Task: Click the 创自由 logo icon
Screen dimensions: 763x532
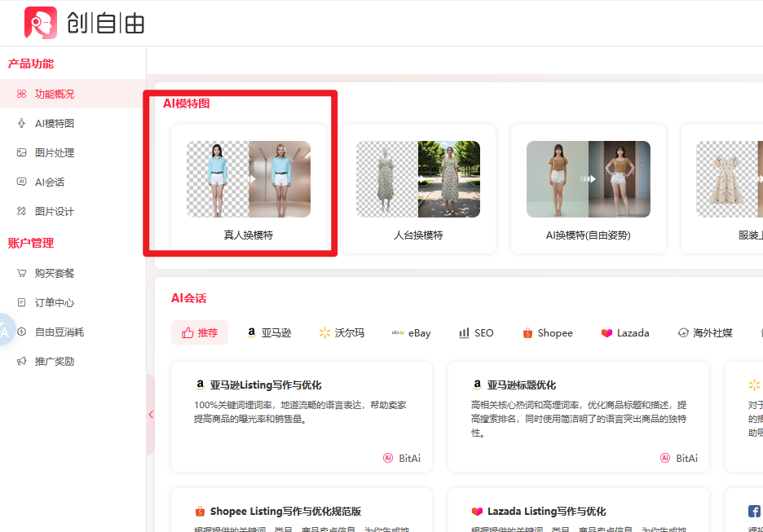Action: 41,22
